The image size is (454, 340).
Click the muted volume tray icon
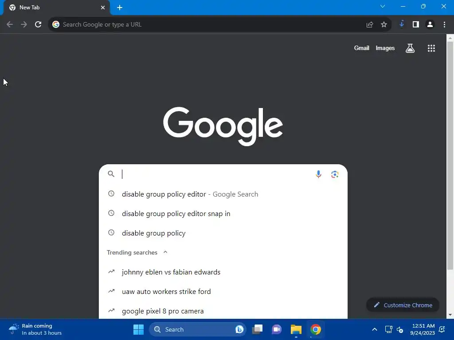click(400, 329)
